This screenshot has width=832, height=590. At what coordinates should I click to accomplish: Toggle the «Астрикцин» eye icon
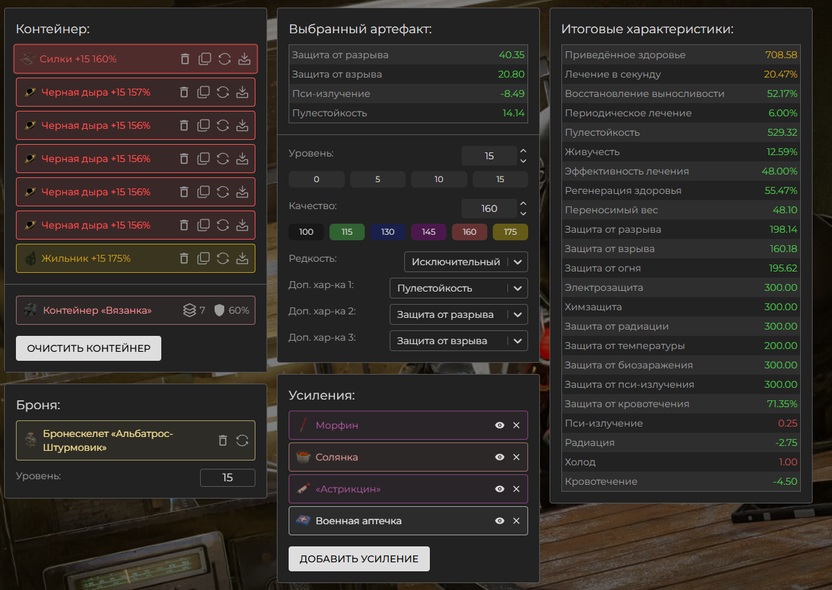tap(500, 489)
